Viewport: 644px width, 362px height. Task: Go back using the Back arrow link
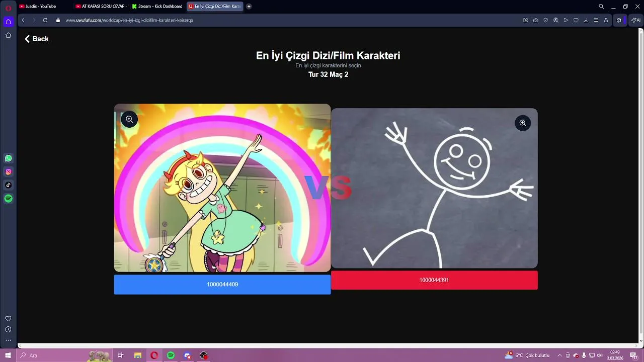tap(36, 39)
